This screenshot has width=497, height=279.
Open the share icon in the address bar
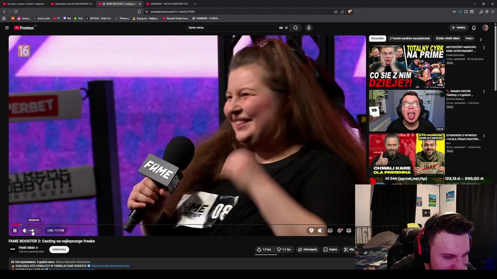tap(342, 12)
